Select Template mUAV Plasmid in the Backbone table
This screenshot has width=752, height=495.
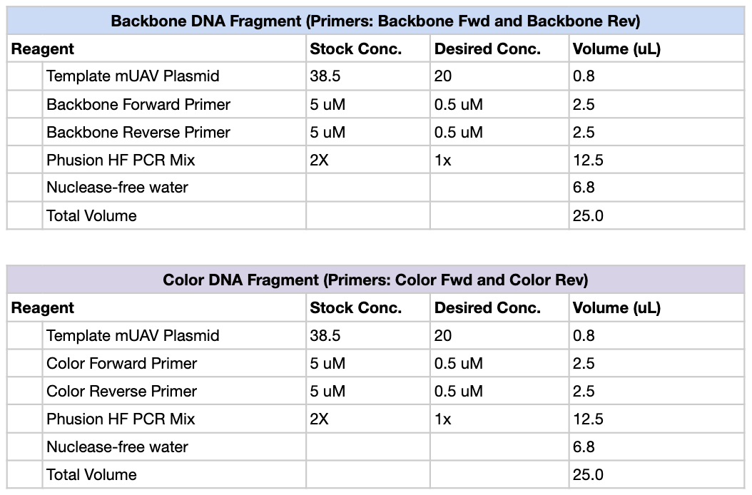pos(133,76)
